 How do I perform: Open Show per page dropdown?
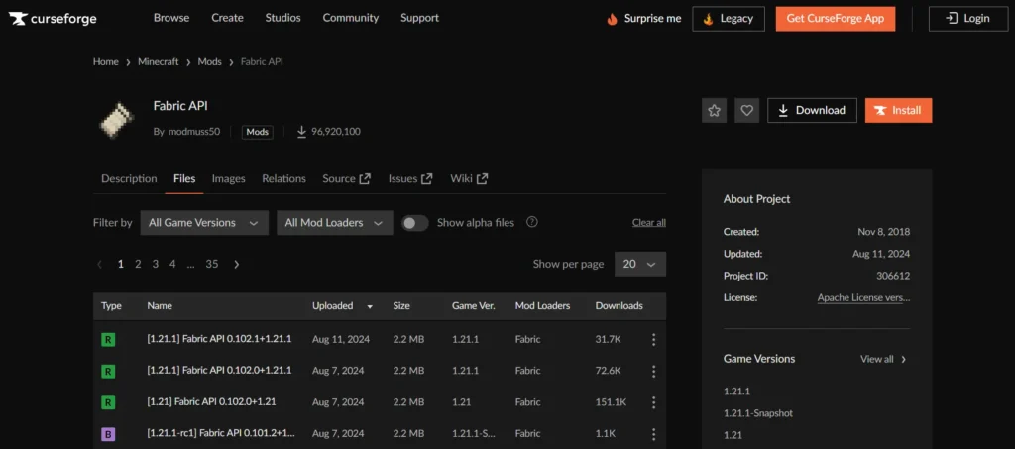click(640, 264)
